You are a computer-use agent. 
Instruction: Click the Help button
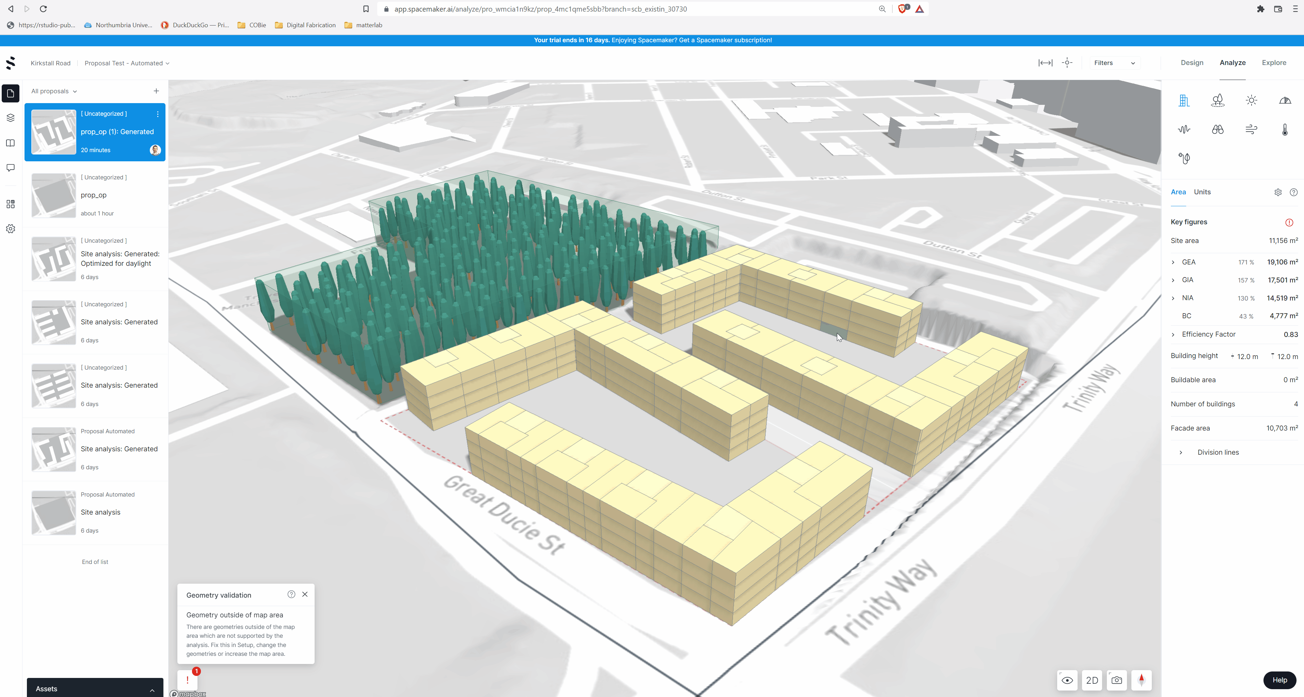click(x=1279, y=680)
